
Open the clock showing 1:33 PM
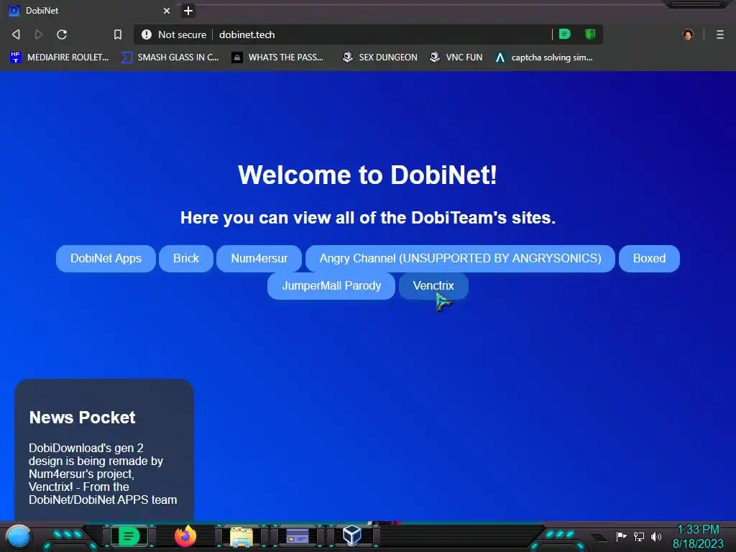pyautogui.click(x=698, y=536)
